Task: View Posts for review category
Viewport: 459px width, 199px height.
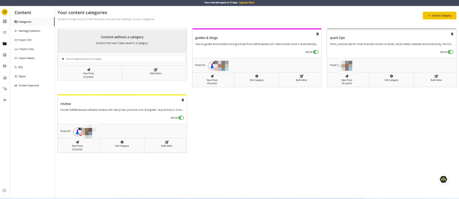Action: tap(79, 145)
